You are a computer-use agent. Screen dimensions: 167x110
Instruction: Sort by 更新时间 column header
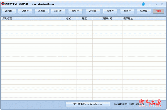107,19
